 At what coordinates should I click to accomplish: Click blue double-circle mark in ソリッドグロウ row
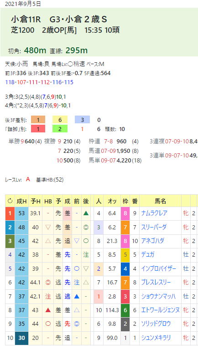pyautogui.click(x=77, y=324)
